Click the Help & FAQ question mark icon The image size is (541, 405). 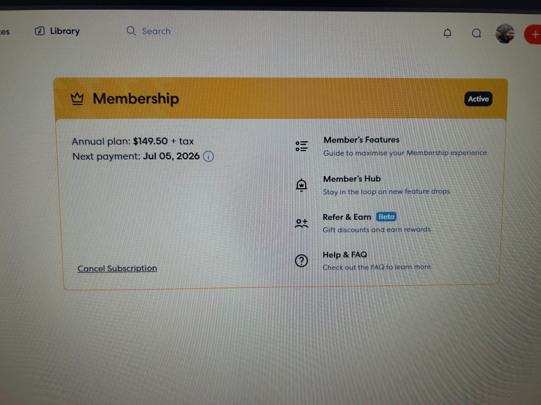[x=301, y=261]
